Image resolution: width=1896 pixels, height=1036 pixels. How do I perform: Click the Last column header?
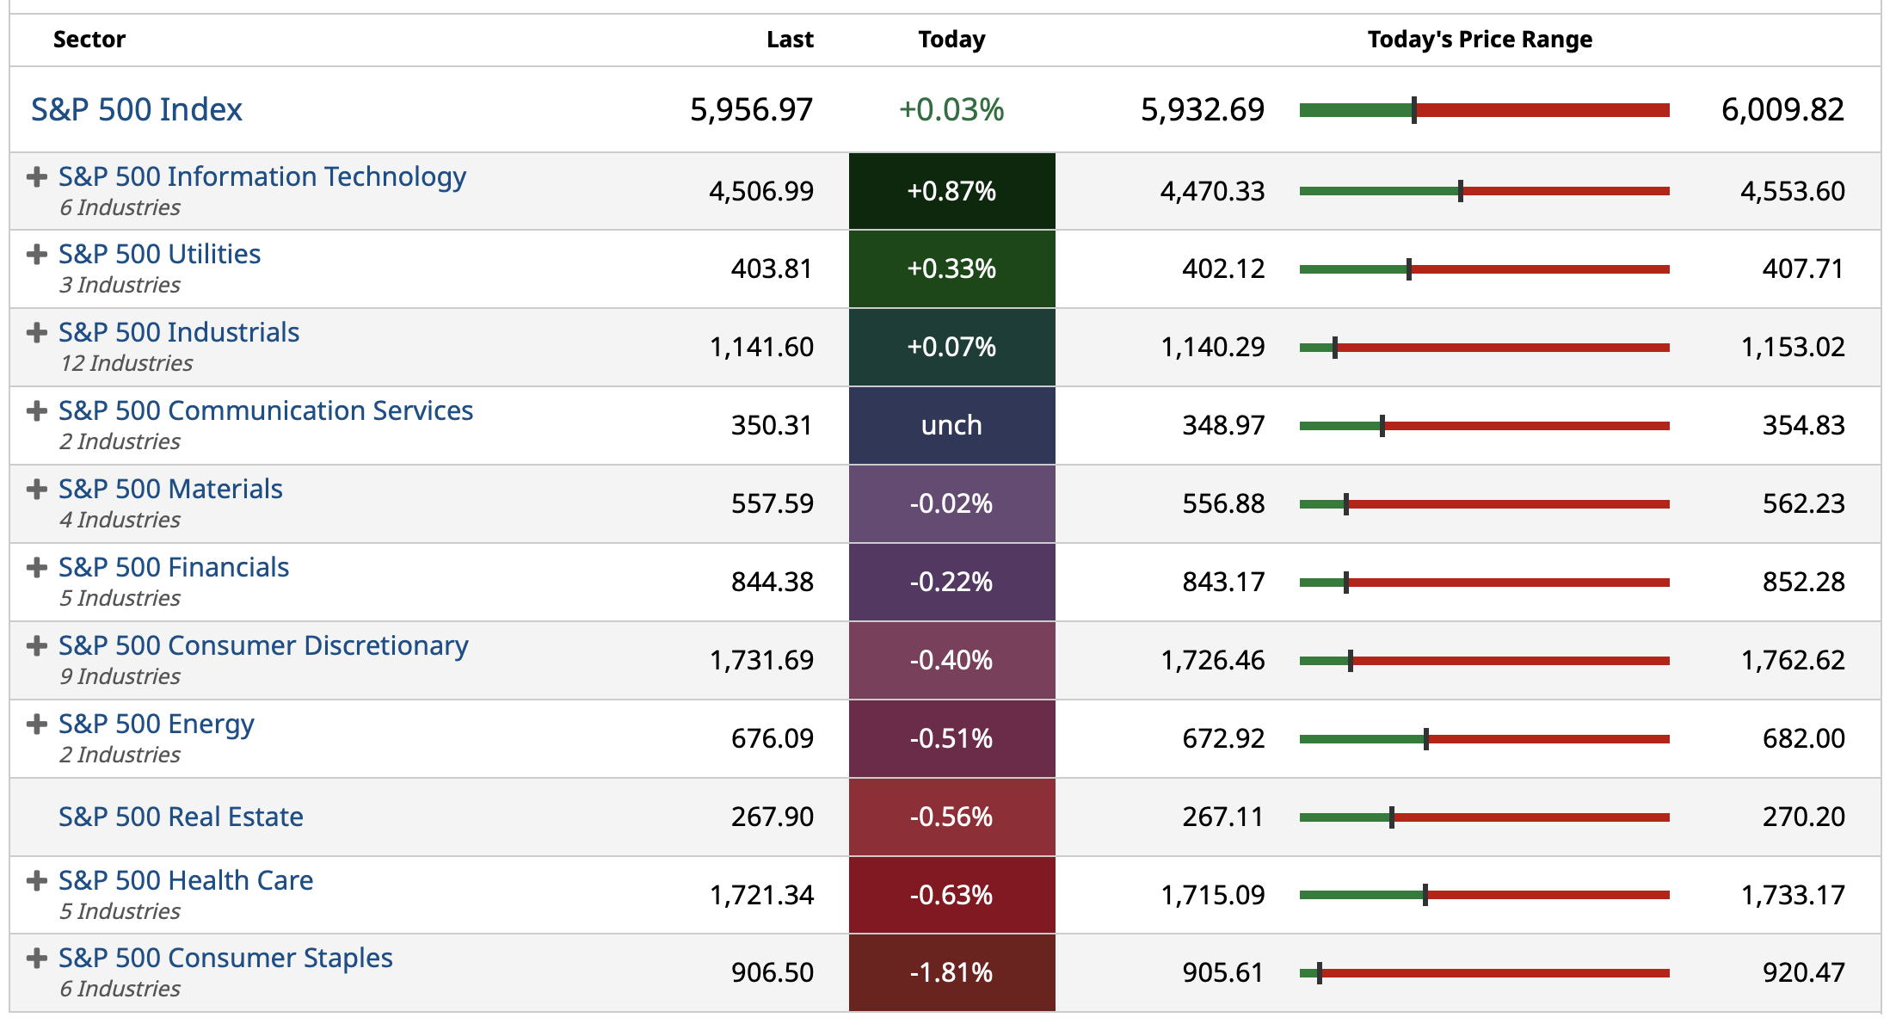(x=790, y=40)
